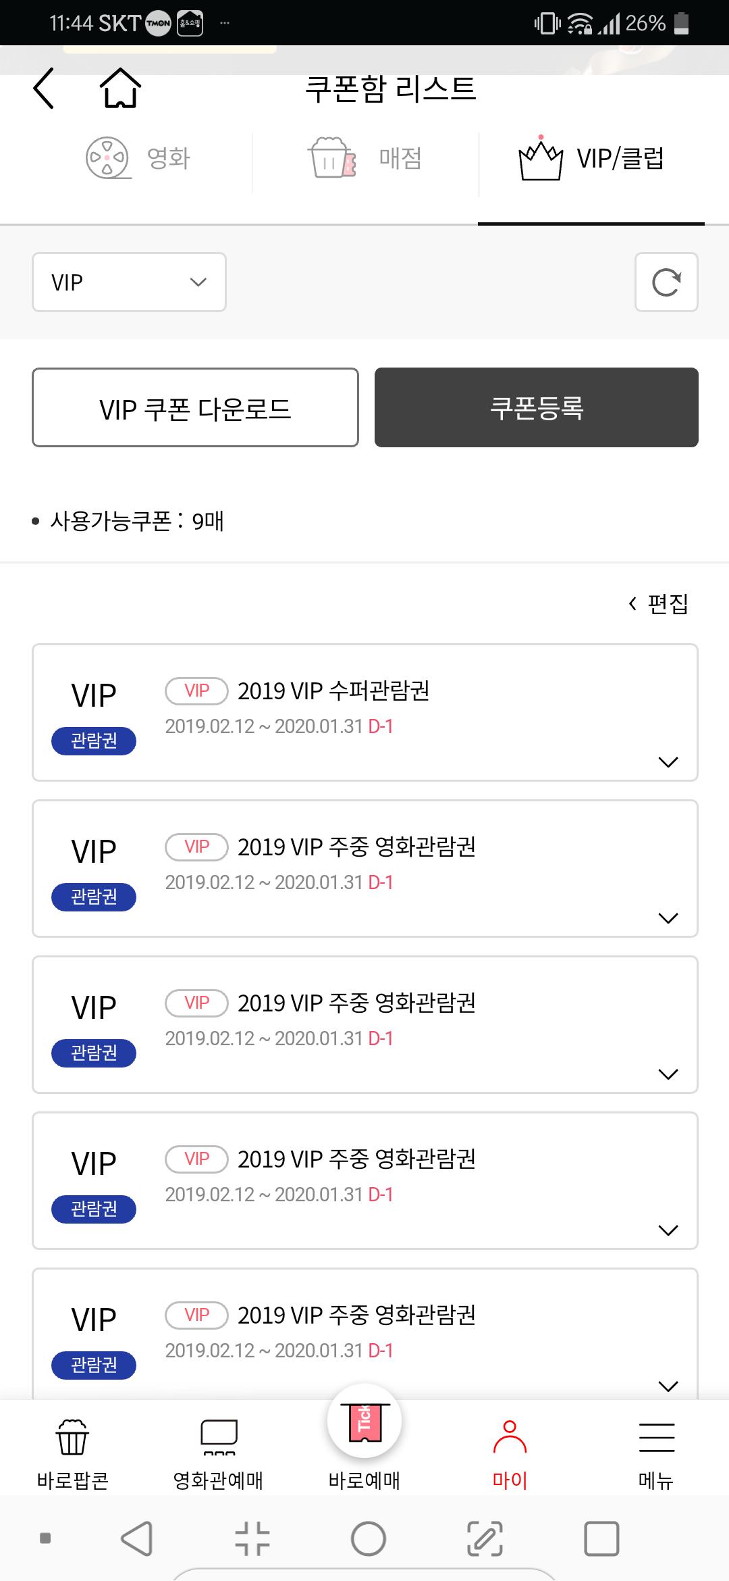The height and width of the screenshot is (1581, 729).
Task: Tap the back arrow icon
Action: [44, 89]
